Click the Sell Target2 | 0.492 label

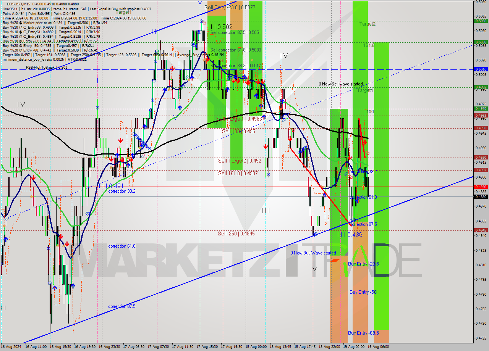pos(240,161)
